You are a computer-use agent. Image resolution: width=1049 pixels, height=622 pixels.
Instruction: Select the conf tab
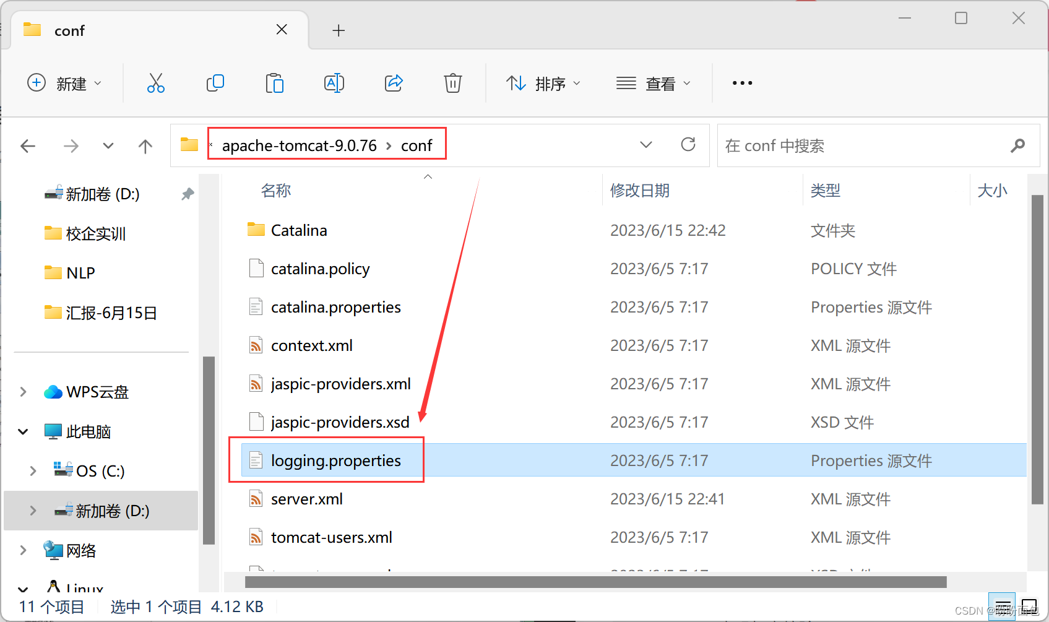(160, 30)
